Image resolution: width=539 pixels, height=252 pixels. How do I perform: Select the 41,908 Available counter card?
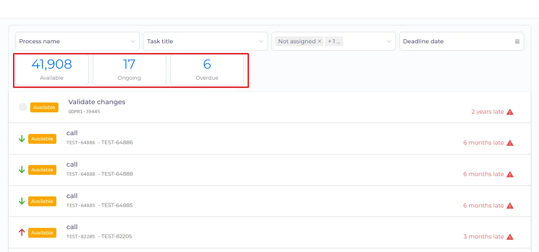[x=52, y=70]
